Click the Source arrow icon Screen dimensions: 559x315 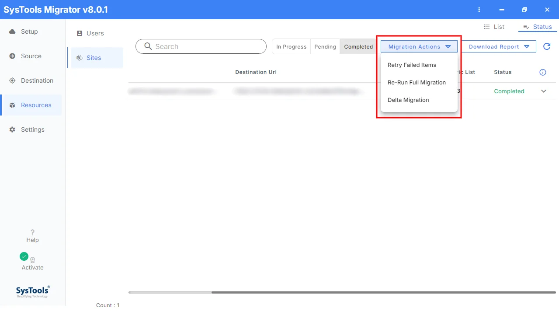[x=12, y=56]
